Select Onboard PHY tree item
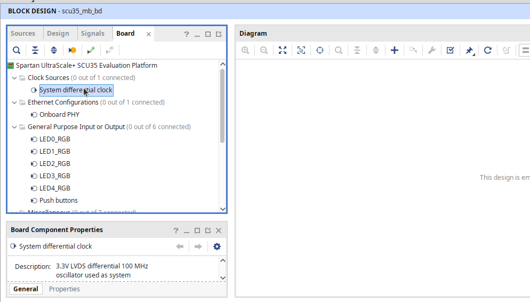This screenshot has width=530, height=302. pyautogui.click(x=59, y=115)
